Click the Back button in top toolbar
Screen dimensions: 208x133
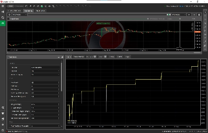point(10,6)
